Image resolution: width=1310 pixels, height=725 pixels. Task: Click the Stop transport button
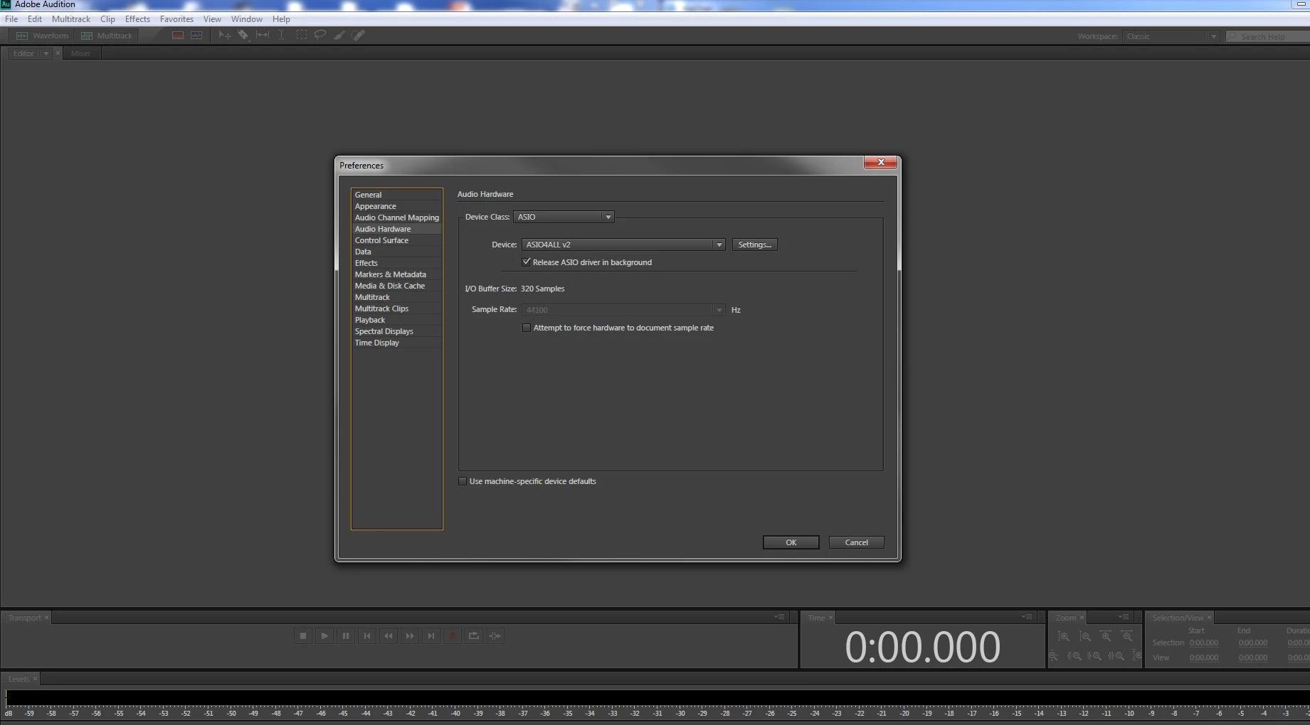(303, 635)
